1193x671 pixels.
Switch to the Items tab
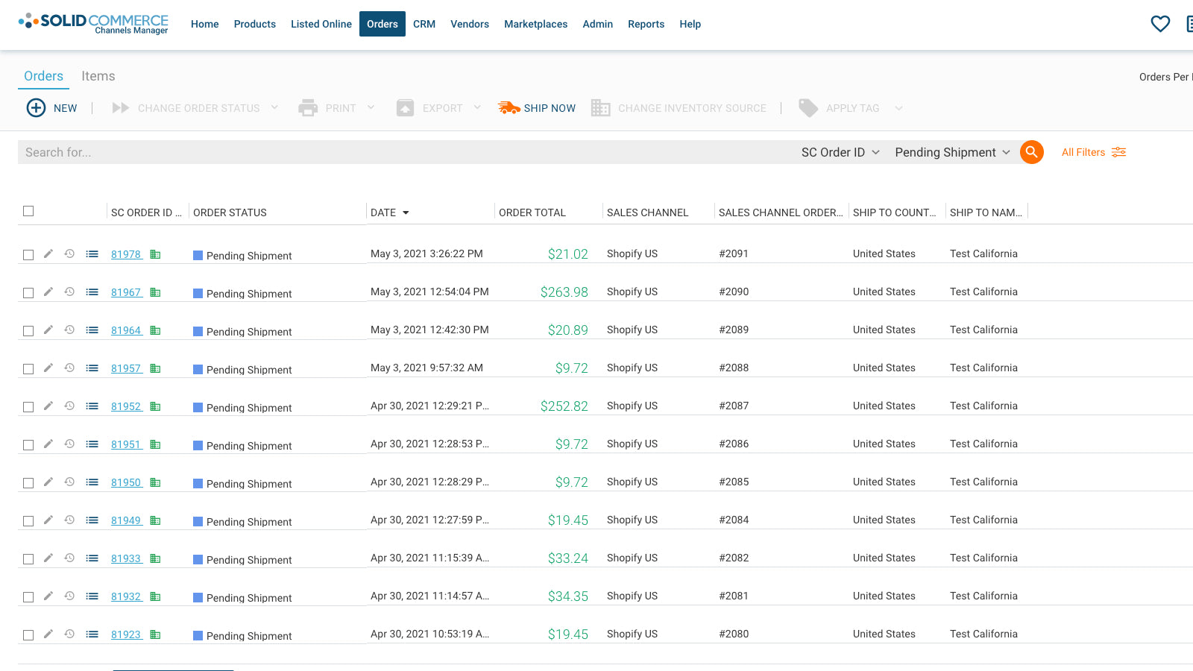[98, 76]
